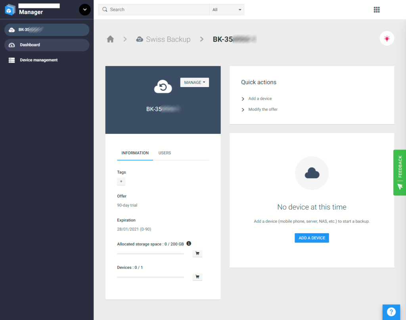Click the pink lightbulb tips icon
Viewport: 406px width, 320px height.
point(387,38)
